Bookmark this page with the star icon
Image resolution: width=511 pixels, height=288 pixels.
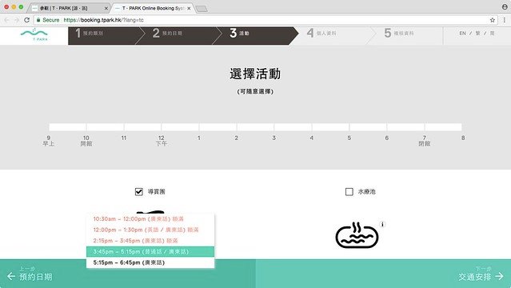pos(493,20)
